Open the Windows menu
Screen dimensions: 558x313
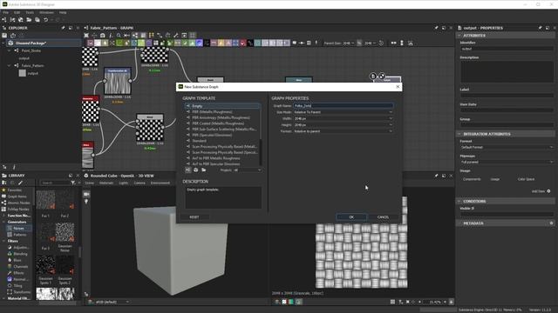(46, 12)
